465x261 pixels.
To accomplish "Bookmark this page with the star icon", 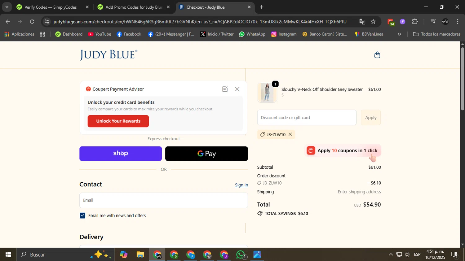I will pyautogui.click(x=373, y=22).
